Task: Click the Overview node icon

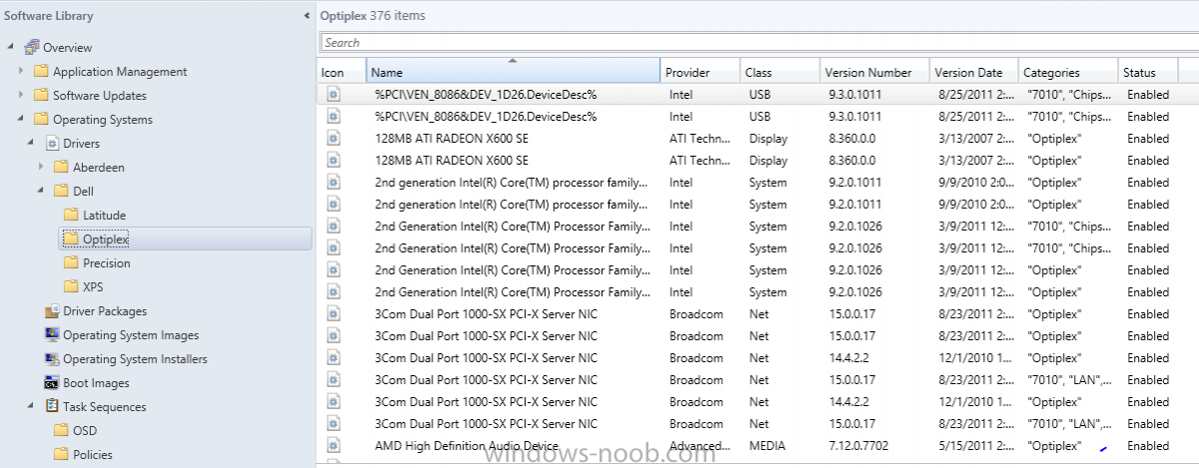Action: click(x=31, y=47)
